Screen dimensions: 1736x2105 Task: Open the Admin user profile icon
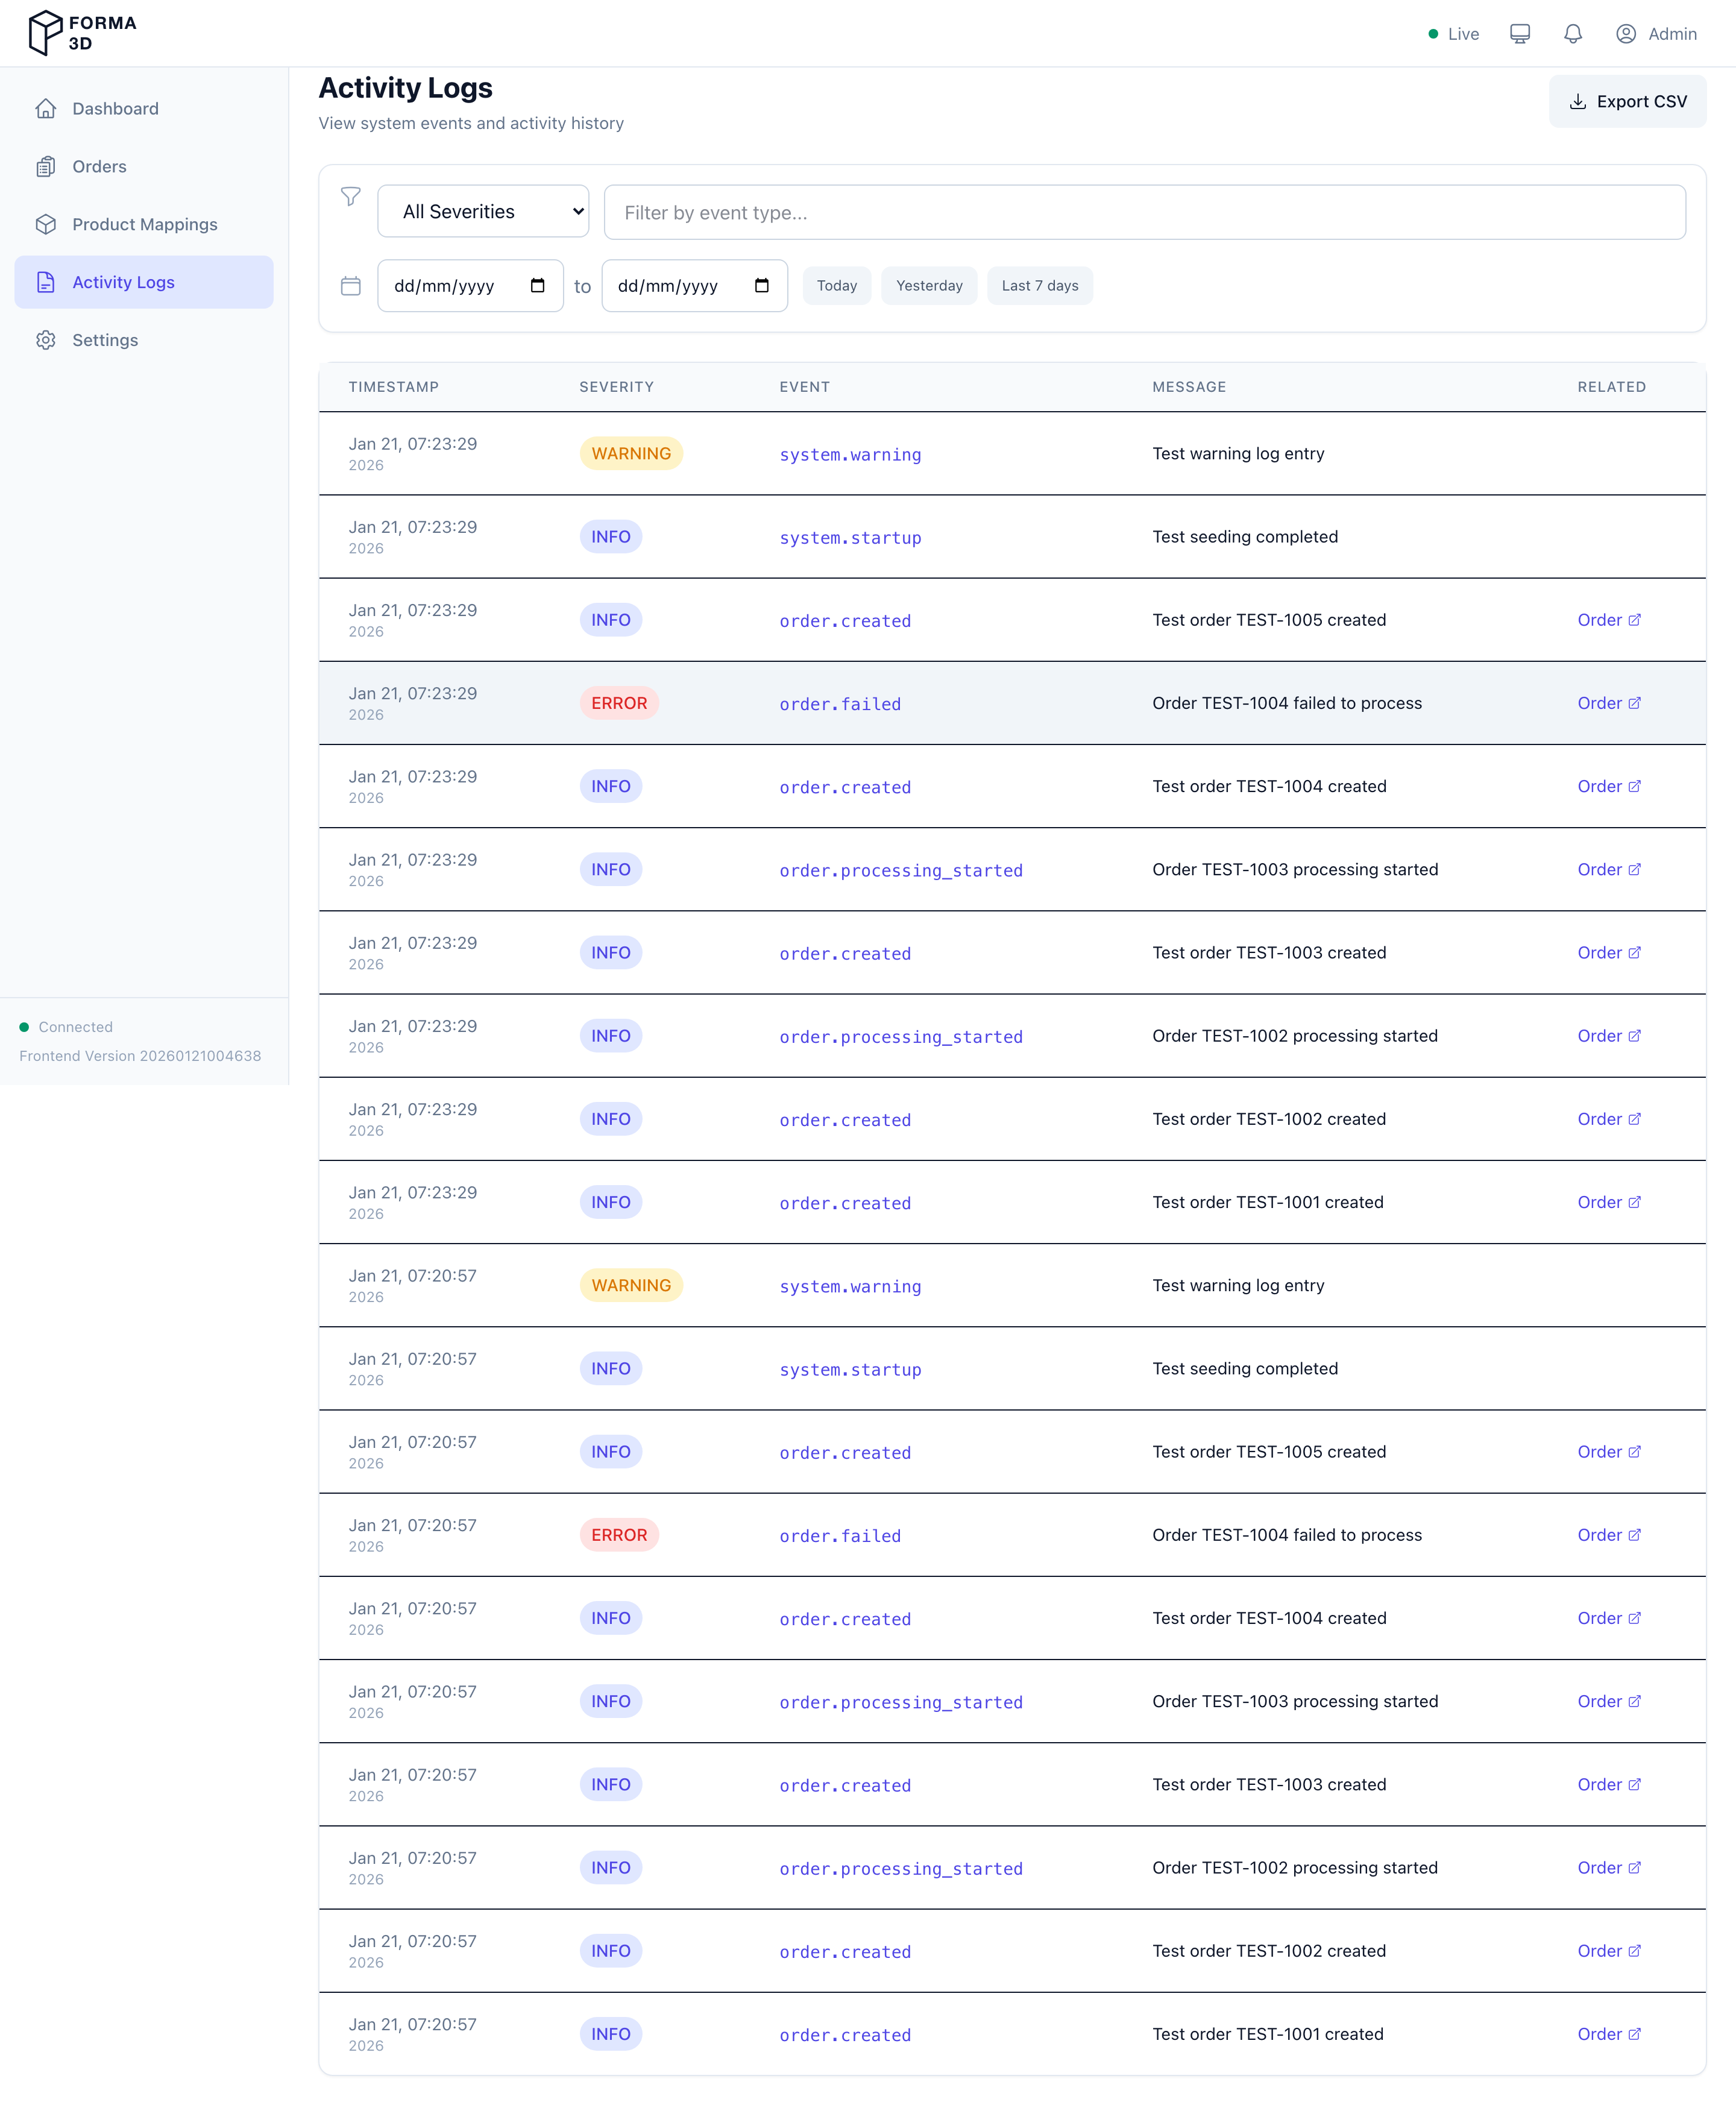pyautogui.click(x=1626, y=33)
